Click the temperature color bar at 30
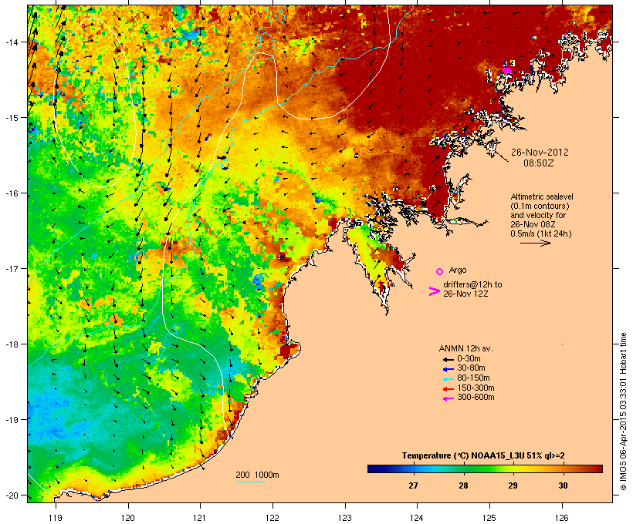Viewport: 633px width, 524px height. 563,469
